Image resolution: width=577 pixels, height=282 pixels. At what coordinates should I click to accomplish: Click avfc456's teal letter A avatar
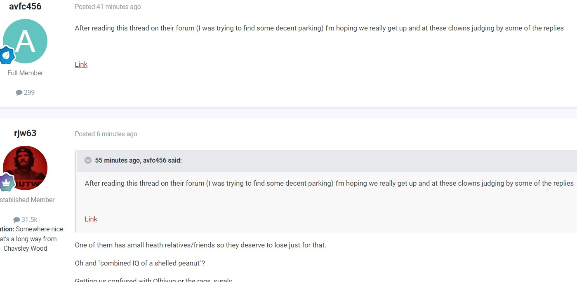25,41
